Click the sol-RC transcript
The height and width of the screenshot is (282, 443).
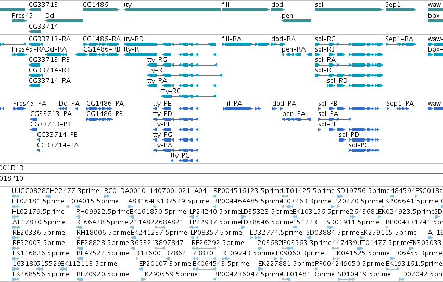pos(349,44)
